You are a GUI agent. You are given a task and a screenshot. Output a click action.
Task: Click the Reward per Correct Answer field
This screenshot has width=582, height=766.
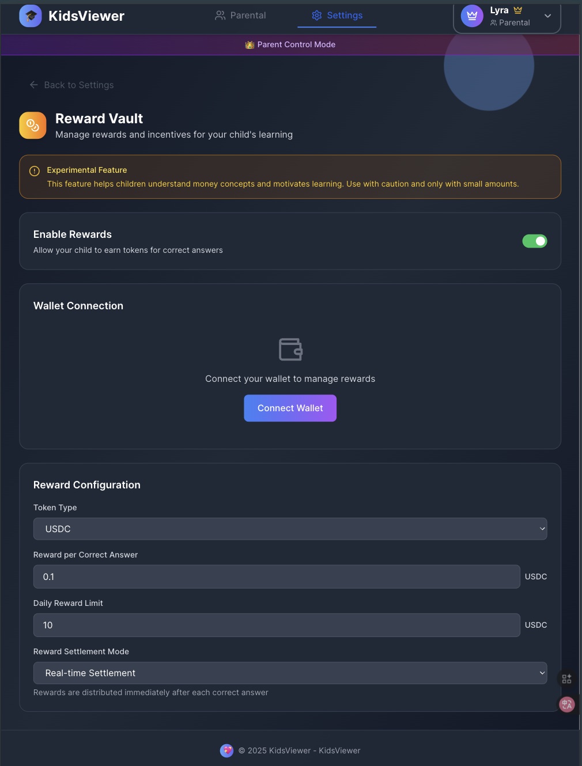(277, 577)
